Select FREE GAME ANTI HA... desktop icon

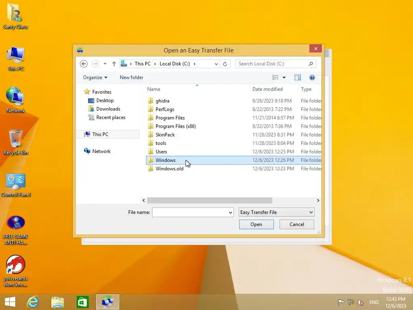click(16, 230)
